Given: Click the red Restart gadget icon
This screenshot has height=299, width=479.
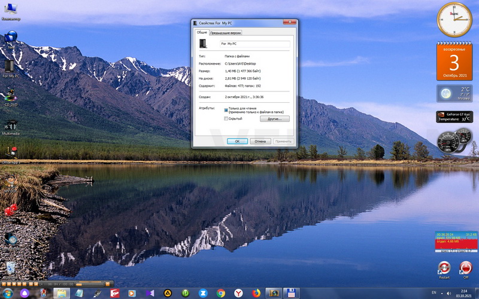Looking at the screenshot, I should pos(444,267).
